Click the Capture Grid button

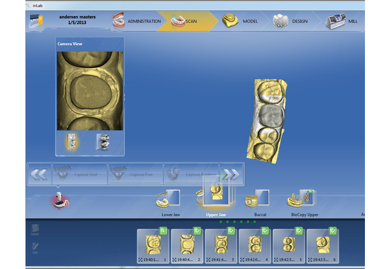79,174
